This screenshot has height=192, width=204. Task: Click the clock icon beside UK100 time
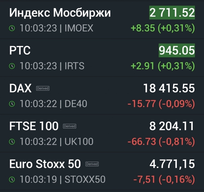[x=12, y=142]
